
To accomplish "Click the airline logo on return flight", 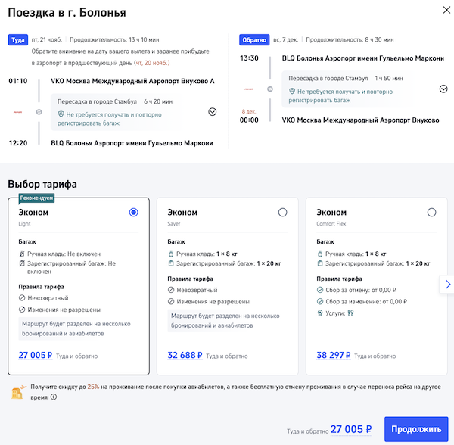I will (248, 89).
